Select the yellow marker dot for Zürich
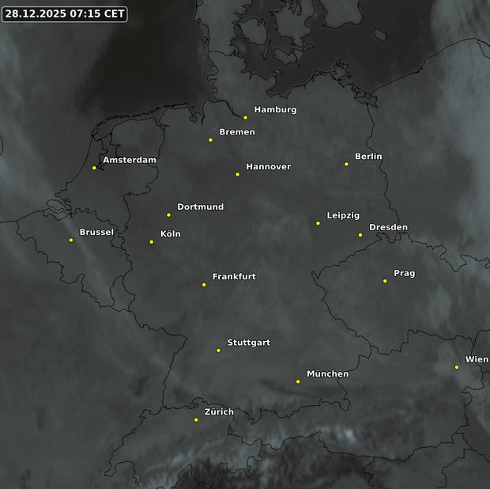Screen dimensions: 490x489 click(x=196, y=420)
